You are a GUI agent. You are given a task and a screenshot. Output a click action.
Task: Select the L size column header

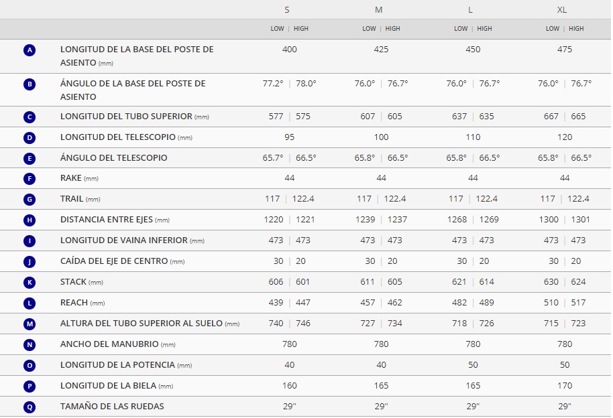[x=470, y=10]
